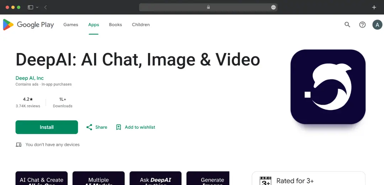Open the AI Chat & Create screenshot
Screen dimensions: 384x185
click(41, 178)
